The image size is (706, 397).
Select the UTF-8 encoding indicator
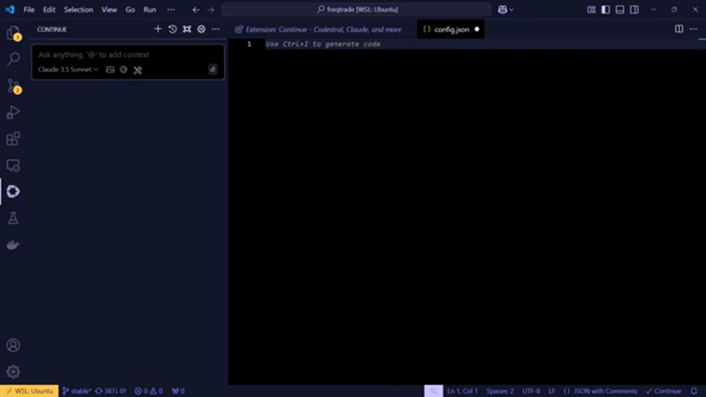[531, 391]
